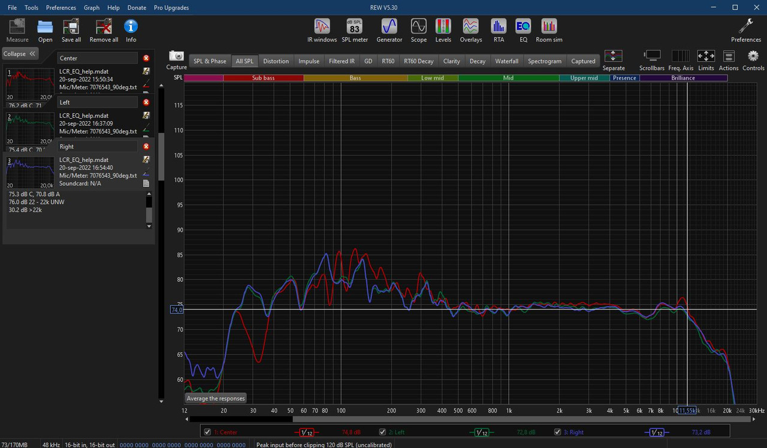Open smoothing selector for Center trace

[x=306, y=432]
